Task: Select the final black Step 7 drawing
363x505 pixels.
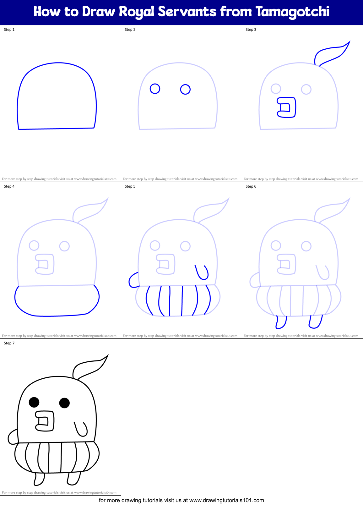Action: pyautogui.click(x=58, y=420)
